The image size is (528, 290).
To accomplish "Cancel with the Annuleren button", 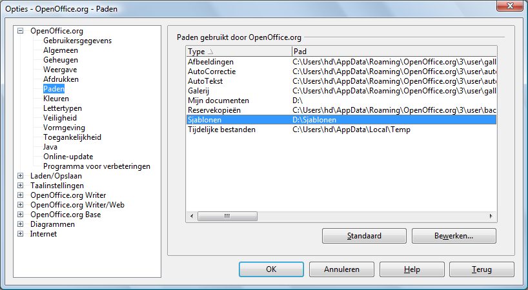I will pyautogui.click(x=341, y=269).
